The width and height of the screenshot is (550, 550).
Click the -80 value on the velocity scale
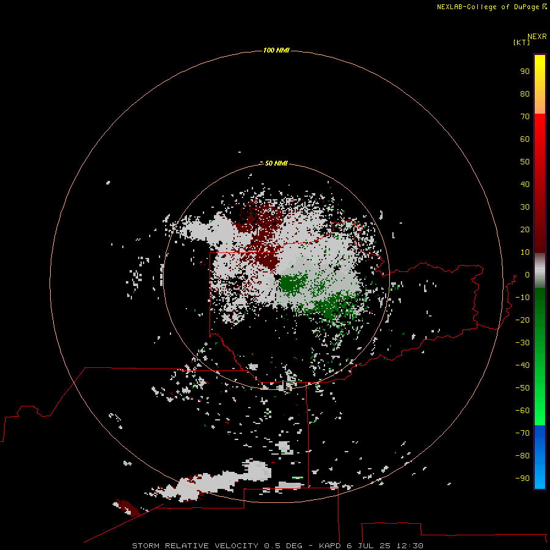[522, 456]
